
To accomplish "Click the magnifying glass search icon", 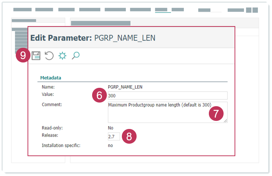I will 76,55.
